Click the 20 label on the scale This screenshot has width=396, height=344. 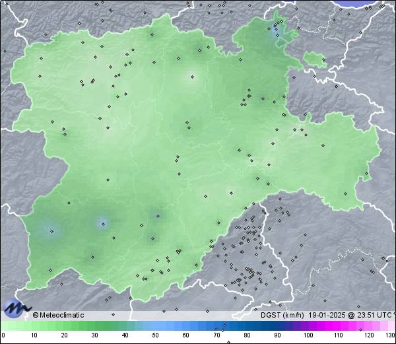tap(65, 335)
